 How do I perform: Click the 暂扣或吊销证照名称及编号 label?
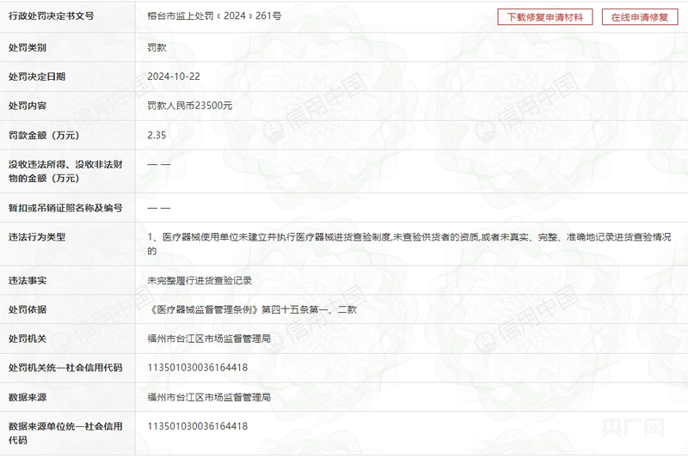tap(65, 208)
